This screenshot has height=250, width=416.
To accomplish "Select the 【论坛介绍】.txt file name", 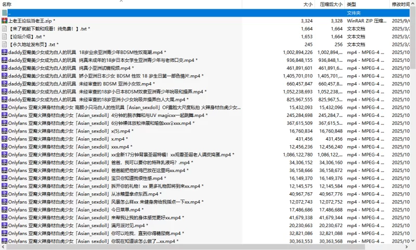I will click(26, 37).
